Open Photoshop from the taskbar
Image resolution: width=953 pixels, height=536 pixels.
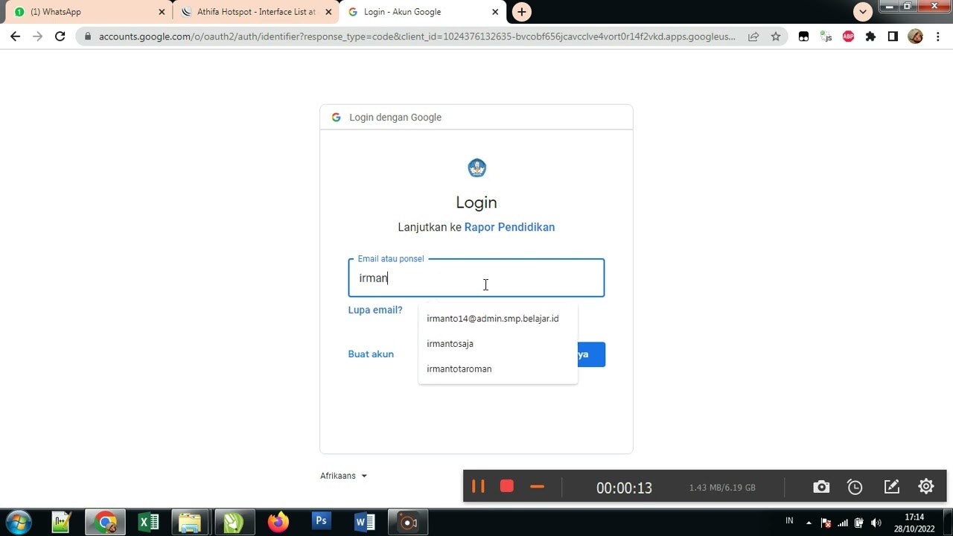(321, 522)
